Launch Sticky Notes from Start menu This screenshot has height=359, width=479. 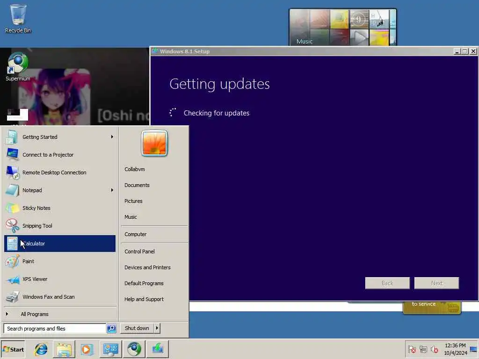pyautogui.click(x=60, y=208)
